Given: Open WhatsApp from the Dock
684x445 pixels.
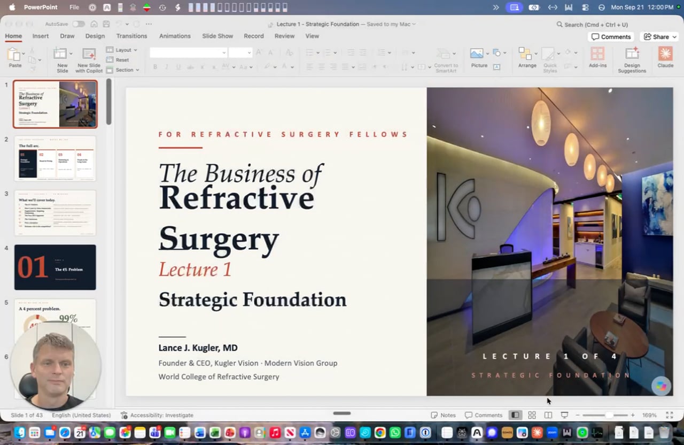Looking at the screenshot, I should 395,433.
